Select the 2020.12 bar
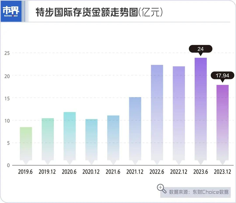The width and height of the screenshot is (236, 203). click(91, 142)
